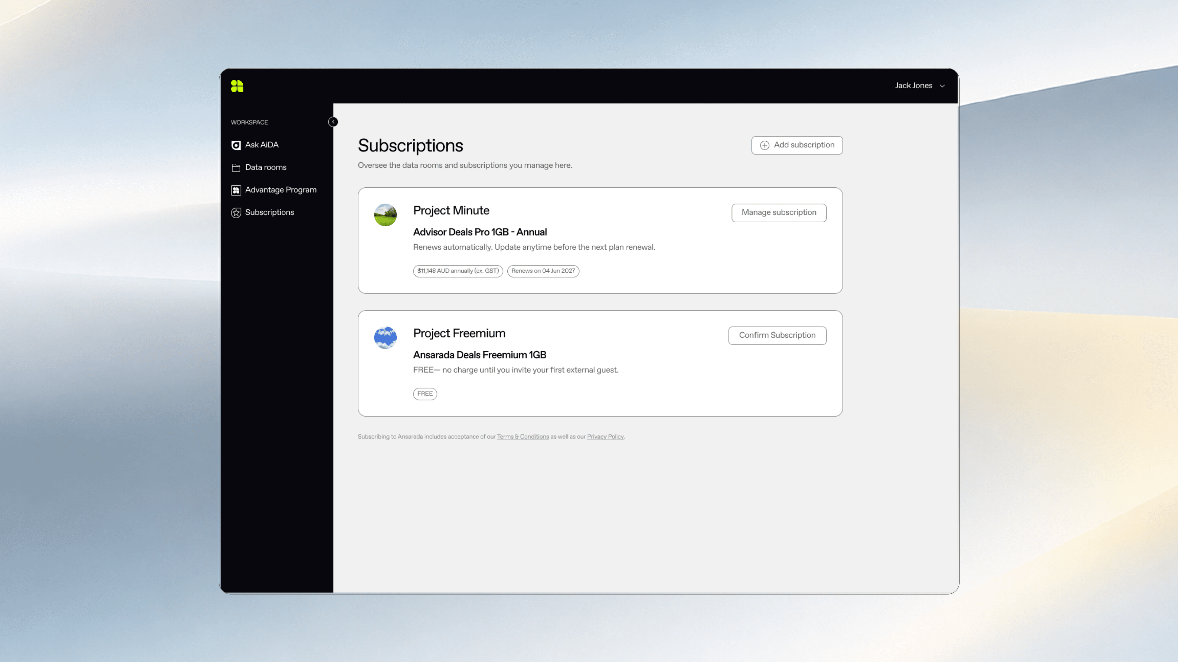Click the Project Minute title
The image size is (1178, 662).
click(451, 211)
